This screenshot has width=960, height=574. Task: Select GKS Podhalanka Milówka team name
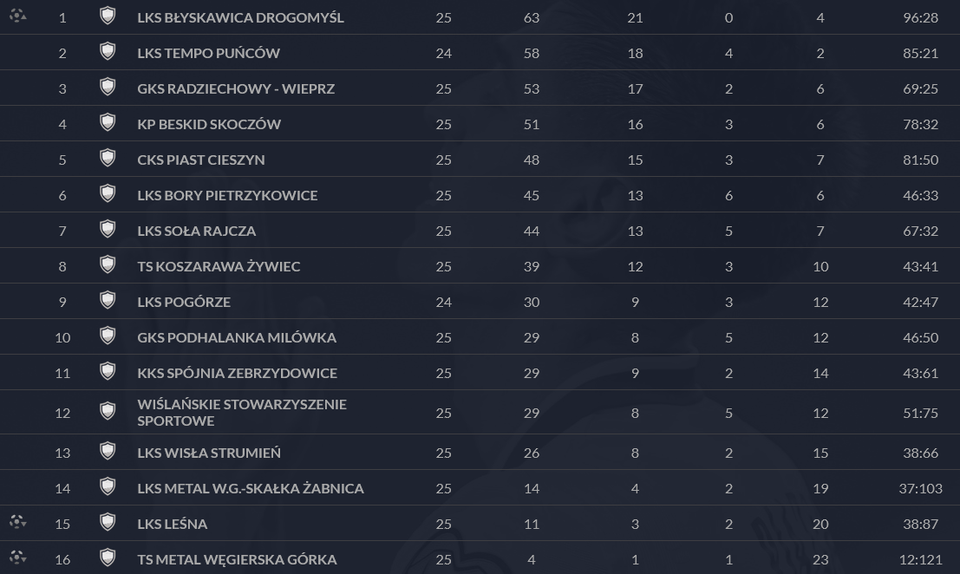(237, 337)
